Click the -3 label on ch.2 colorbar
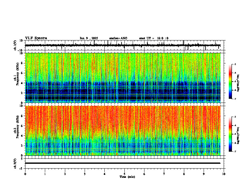This screenshot has width=252, height=195. pos(234,117)
